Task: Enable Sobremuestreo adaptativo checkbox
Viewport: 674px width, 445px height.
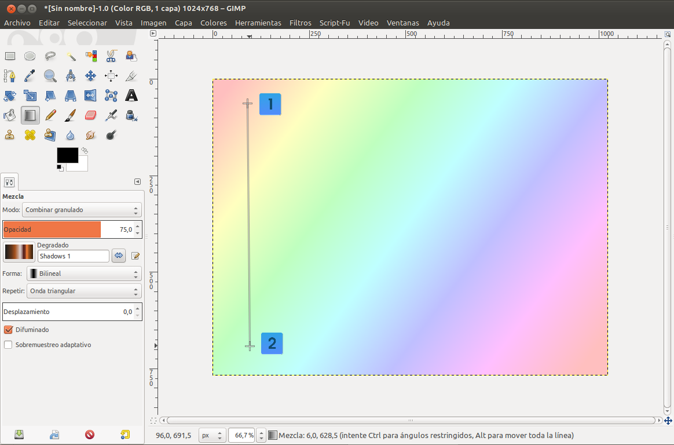Action: point(8,345)
